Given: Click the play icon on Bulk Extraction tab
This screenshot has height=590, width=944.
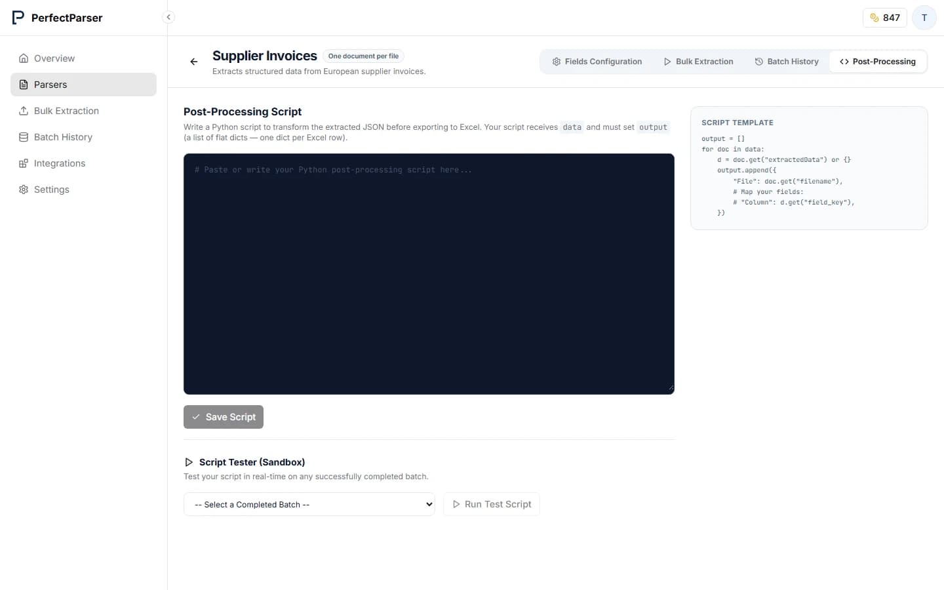Looking at the screenshot, I should pos(667,62).
